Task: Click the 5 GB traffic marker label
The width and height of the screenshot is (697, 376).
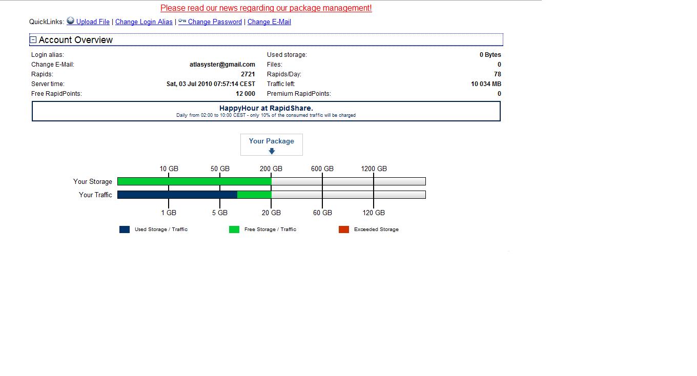Action: pyautogui.click(x=220, y=213)
